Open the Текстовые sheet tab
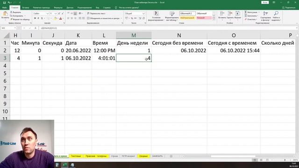Viewport: 299px width, 168px height. (76, 156)
